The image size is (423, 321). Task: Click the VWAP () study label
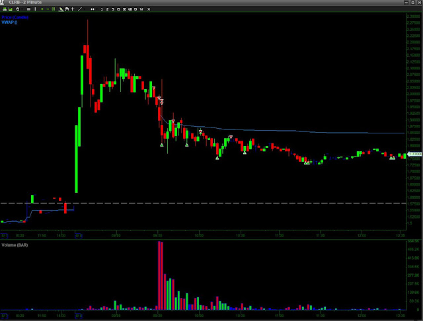pos(9,22)
